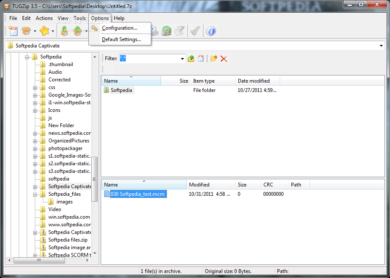The height and width of the screenshot is (278, 390).
Task: Open the Help menu
Action: click(119, 18)
